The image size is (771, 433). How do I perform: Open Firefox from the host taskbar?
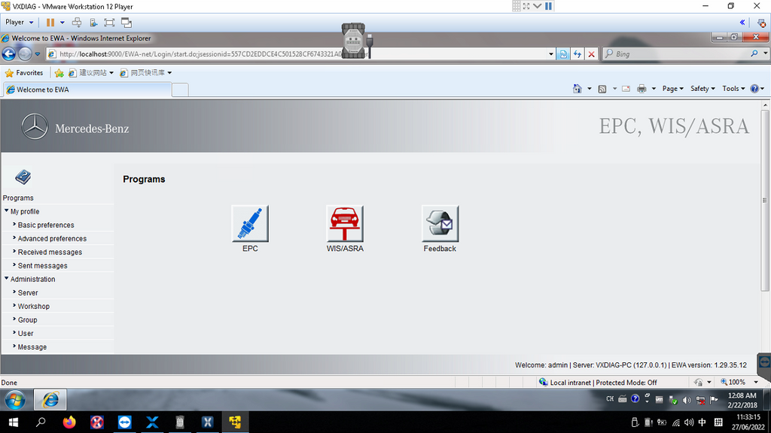[x=69, y=422]
